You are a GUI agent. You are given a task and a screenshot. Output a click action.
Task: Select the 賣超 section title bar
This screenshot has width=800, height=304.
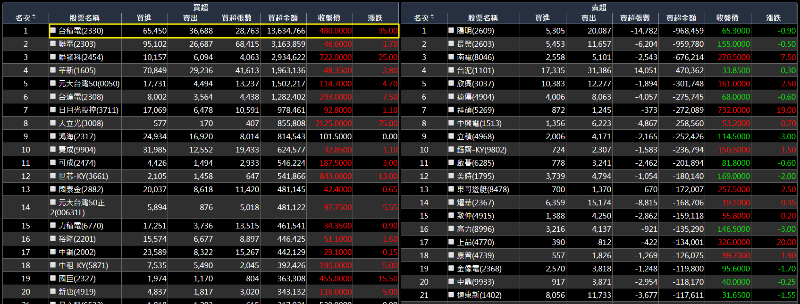(x=599, y=7)
